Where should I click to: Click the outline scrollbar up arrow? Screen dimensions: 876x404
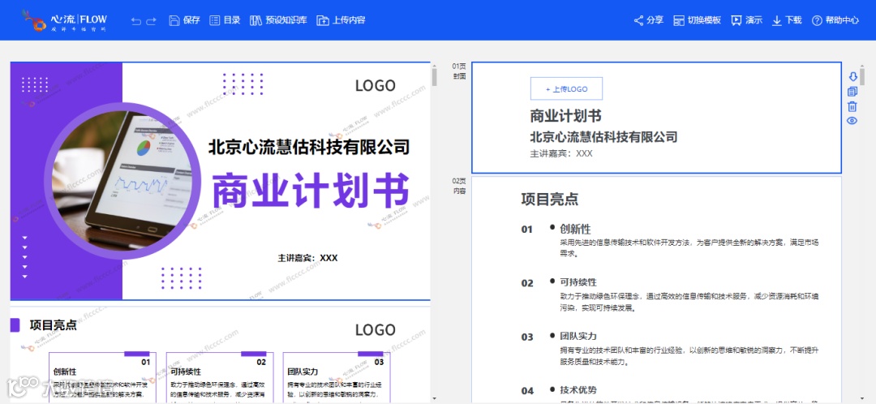click(861, 65)
